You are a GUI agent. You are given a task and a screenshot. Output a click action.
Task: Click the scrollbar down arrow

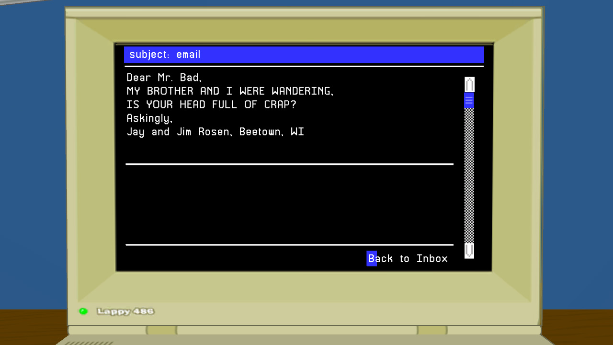coord(469,251)
